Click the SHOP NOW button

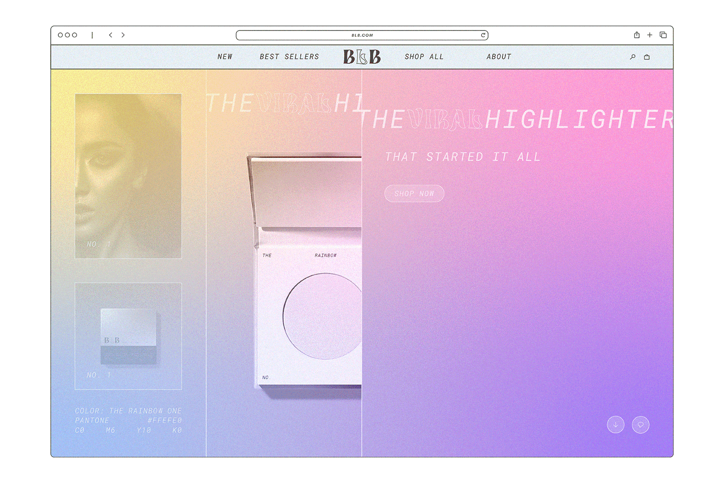[x=414, y=193]
